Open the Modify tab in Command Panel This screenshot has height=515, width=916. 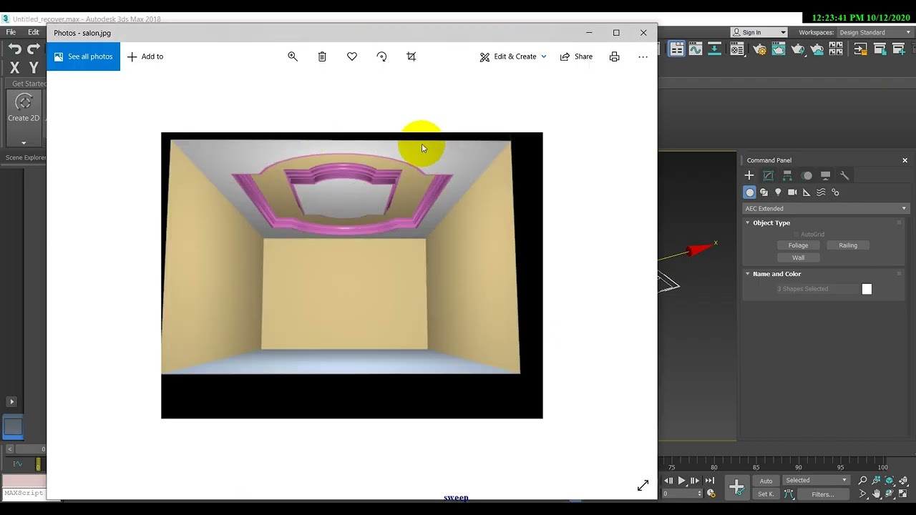click(769, 175)
